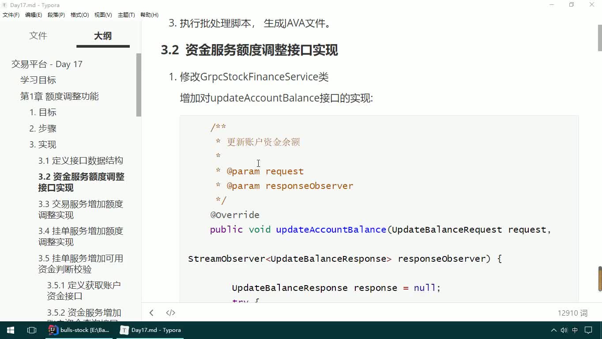
Task: Switch to bulls-stock IntelliJ taskbar window
Action: coord(79,330)
